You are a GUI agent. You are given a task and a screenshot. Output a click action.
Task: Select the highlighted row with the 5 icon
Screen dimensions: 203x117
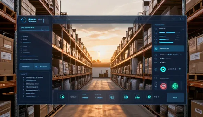tap(169, 49)
